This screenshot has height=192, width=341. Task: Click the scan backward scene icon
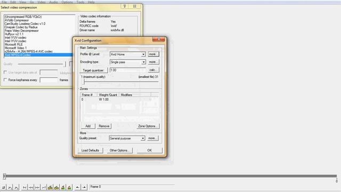point(63,187)
